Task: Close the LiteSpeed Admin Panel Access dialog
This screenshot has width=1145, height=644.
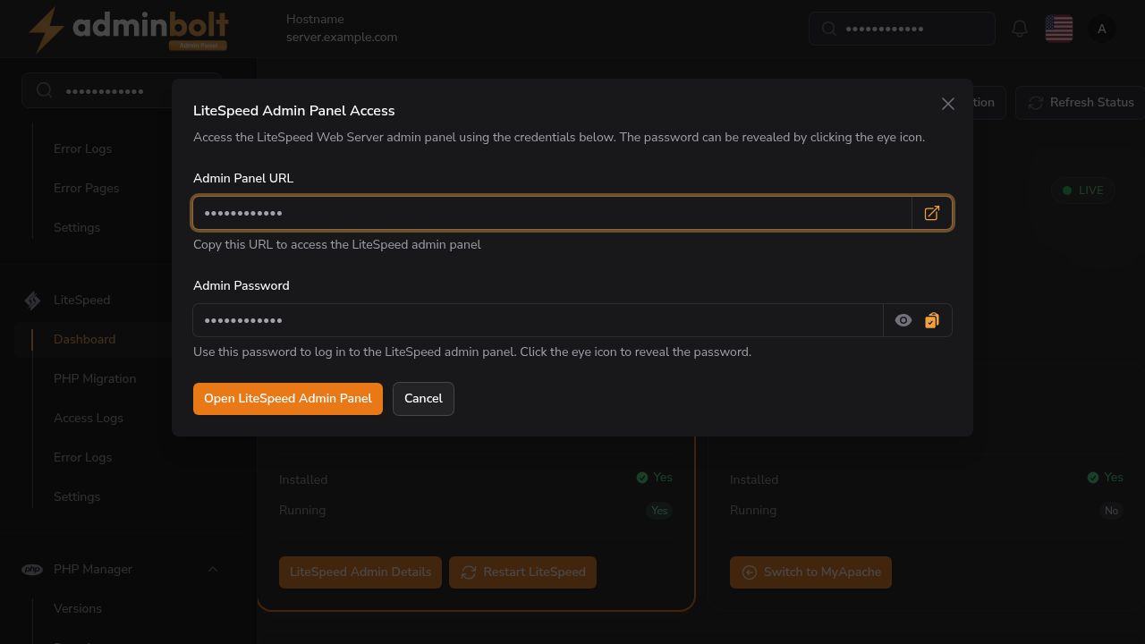Action: click(948, 104)
